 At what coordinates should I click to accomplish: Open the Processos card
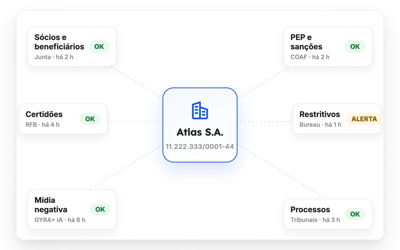(328, 214)
